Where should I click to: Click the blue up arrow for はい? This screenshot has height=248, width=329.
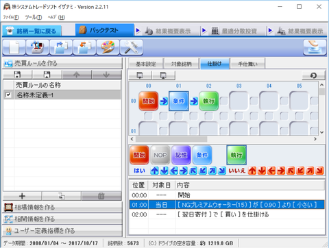click(x=155, y=171)
